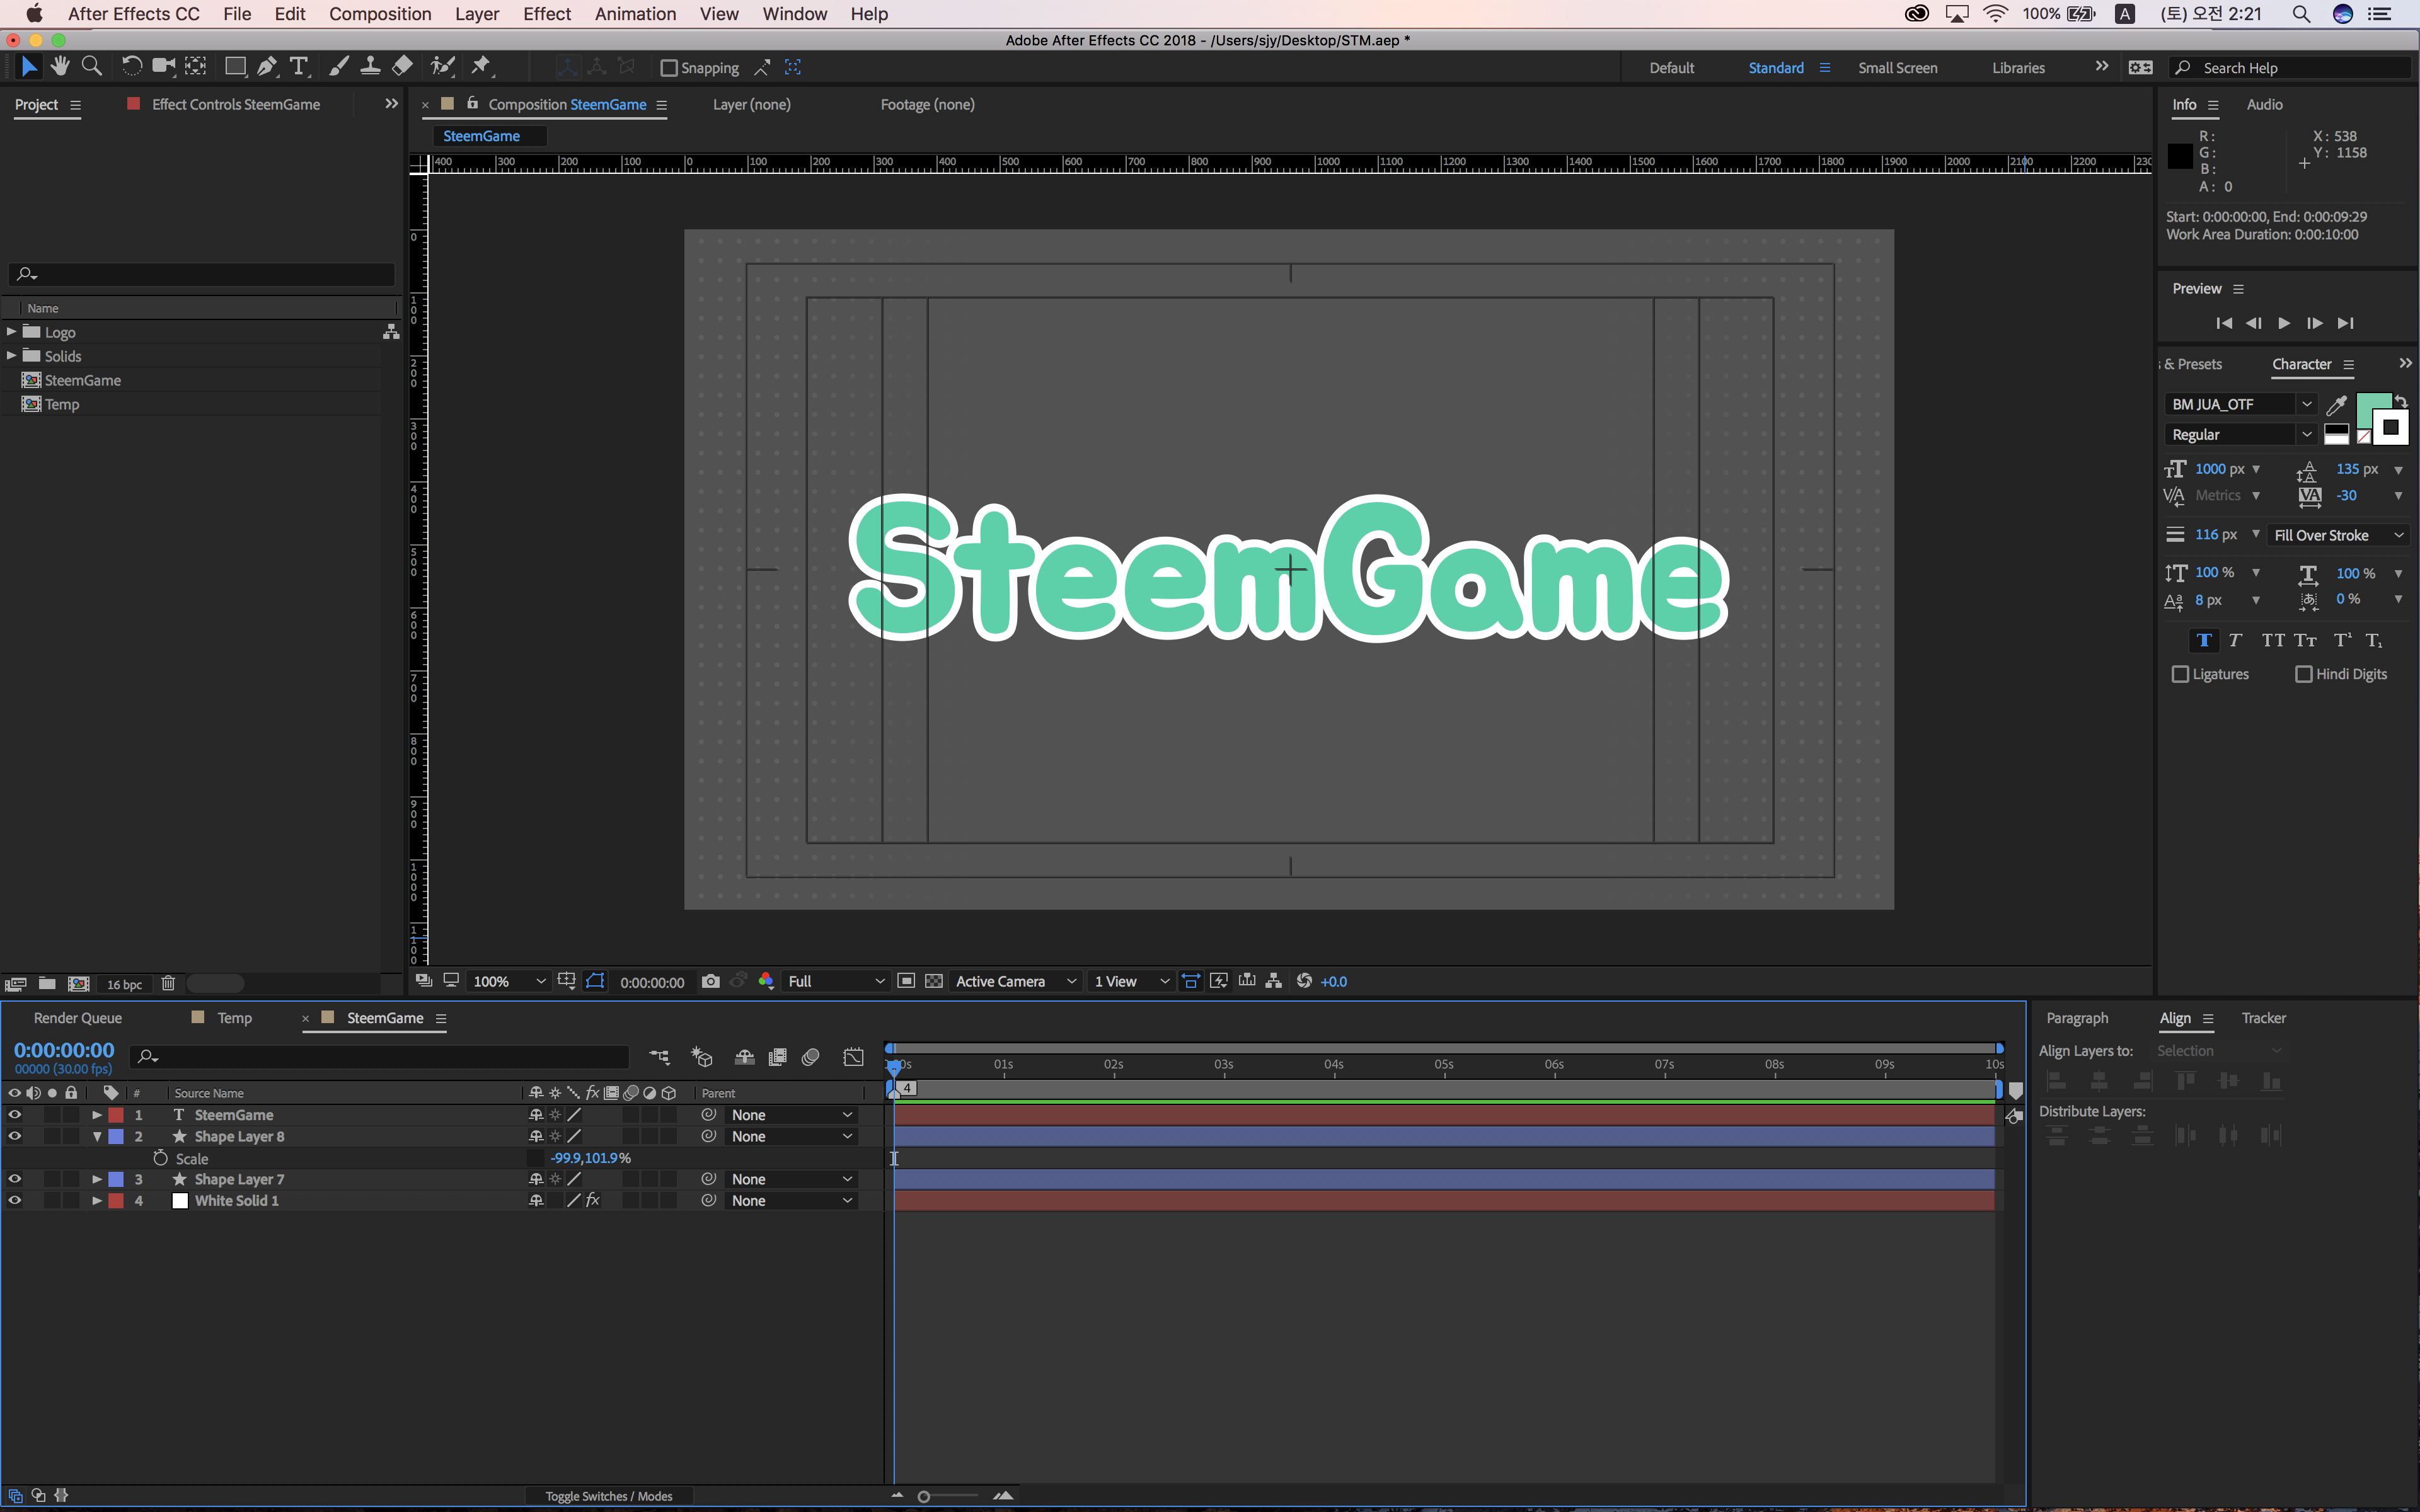Open the Full resolution dropdown
Image resolution: width=2420 pixels, height=1512 pixels.
point(836,981)
